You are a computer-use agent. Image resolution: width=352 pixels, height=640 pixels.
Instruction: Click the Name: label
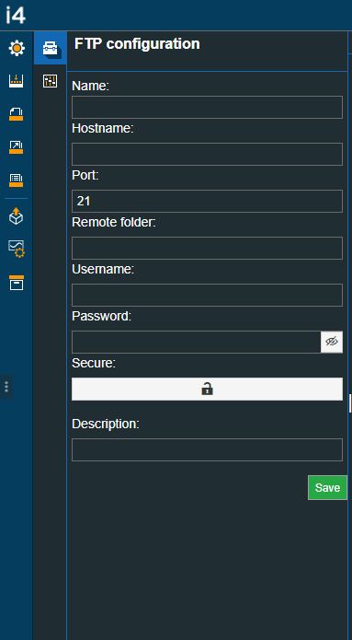(90, 86)
